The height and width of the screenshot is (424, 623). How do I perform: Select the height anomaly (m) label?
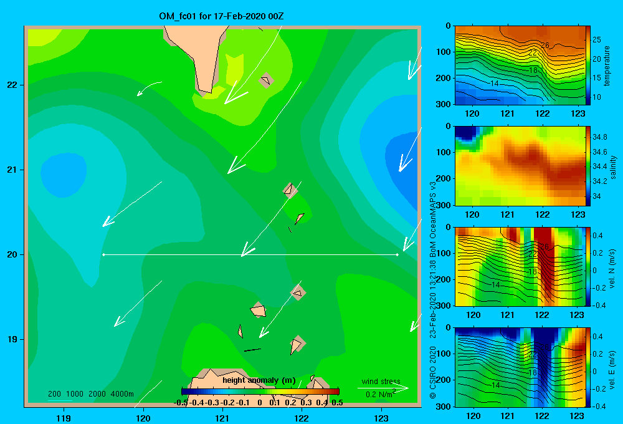[259, 380]
